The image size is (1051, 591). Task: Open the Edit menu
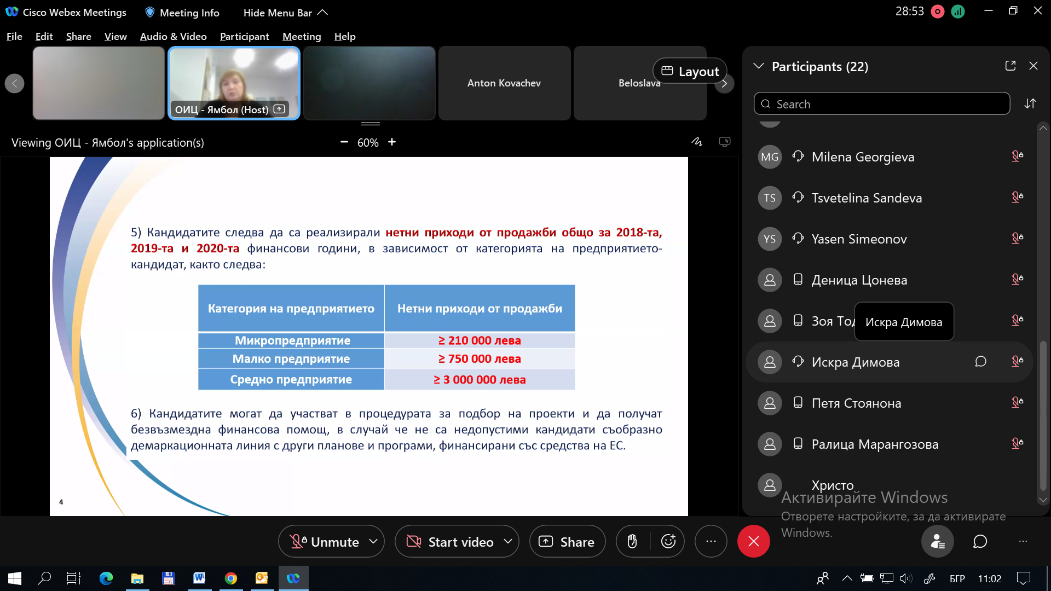44,36
